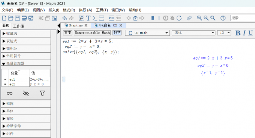Filter variables with the funnel icon
Image resolution: width=255 pixels, height=138 pixels.
coord(42,93)
